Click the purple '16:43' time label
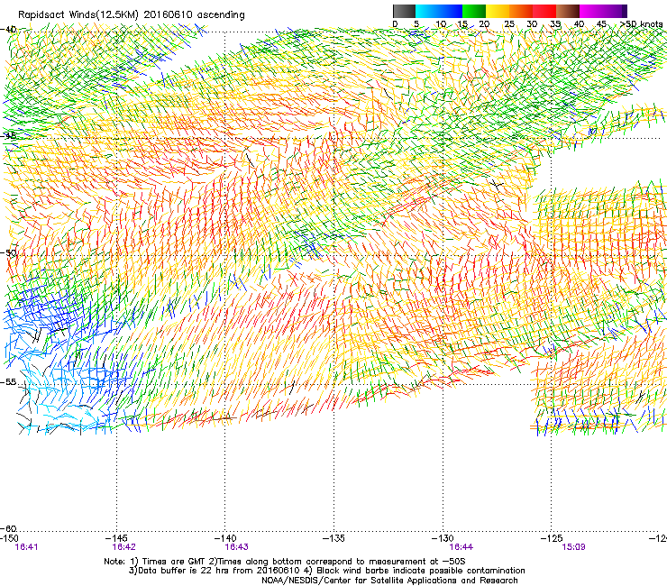Image resolution: width=667 pixels, height=586 pixels. [x=236, y=547]
